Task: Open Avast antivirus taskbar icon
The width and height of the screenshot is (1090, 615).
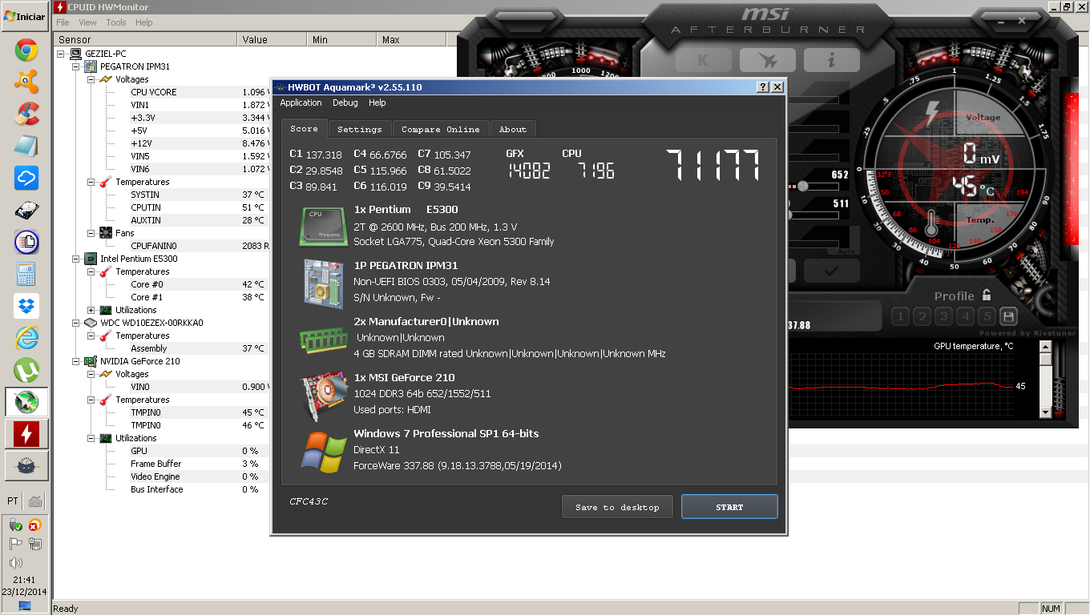Action: [x=26, y=82]
